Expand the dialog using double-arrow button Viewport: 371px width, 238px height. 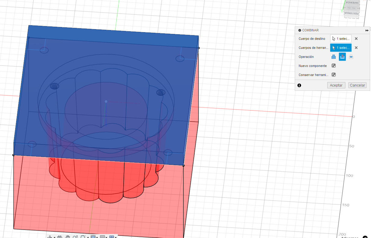pos(367,30)
